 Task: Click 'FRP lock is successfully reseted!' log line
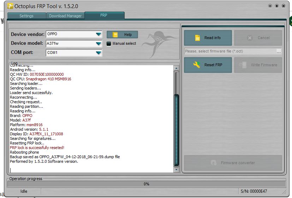pos(37,148)
